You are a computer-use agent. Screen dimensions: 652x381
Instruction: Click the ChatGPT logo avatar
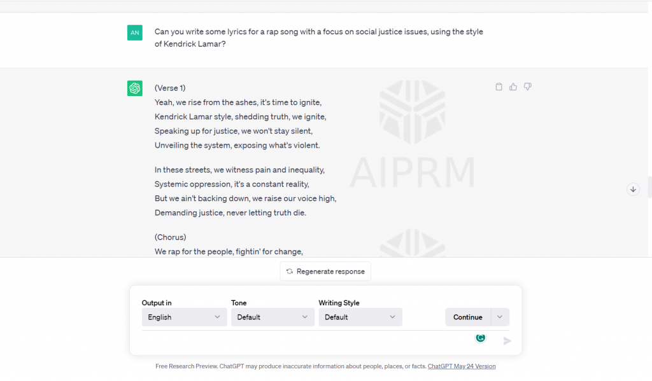[x=135, y=88]
